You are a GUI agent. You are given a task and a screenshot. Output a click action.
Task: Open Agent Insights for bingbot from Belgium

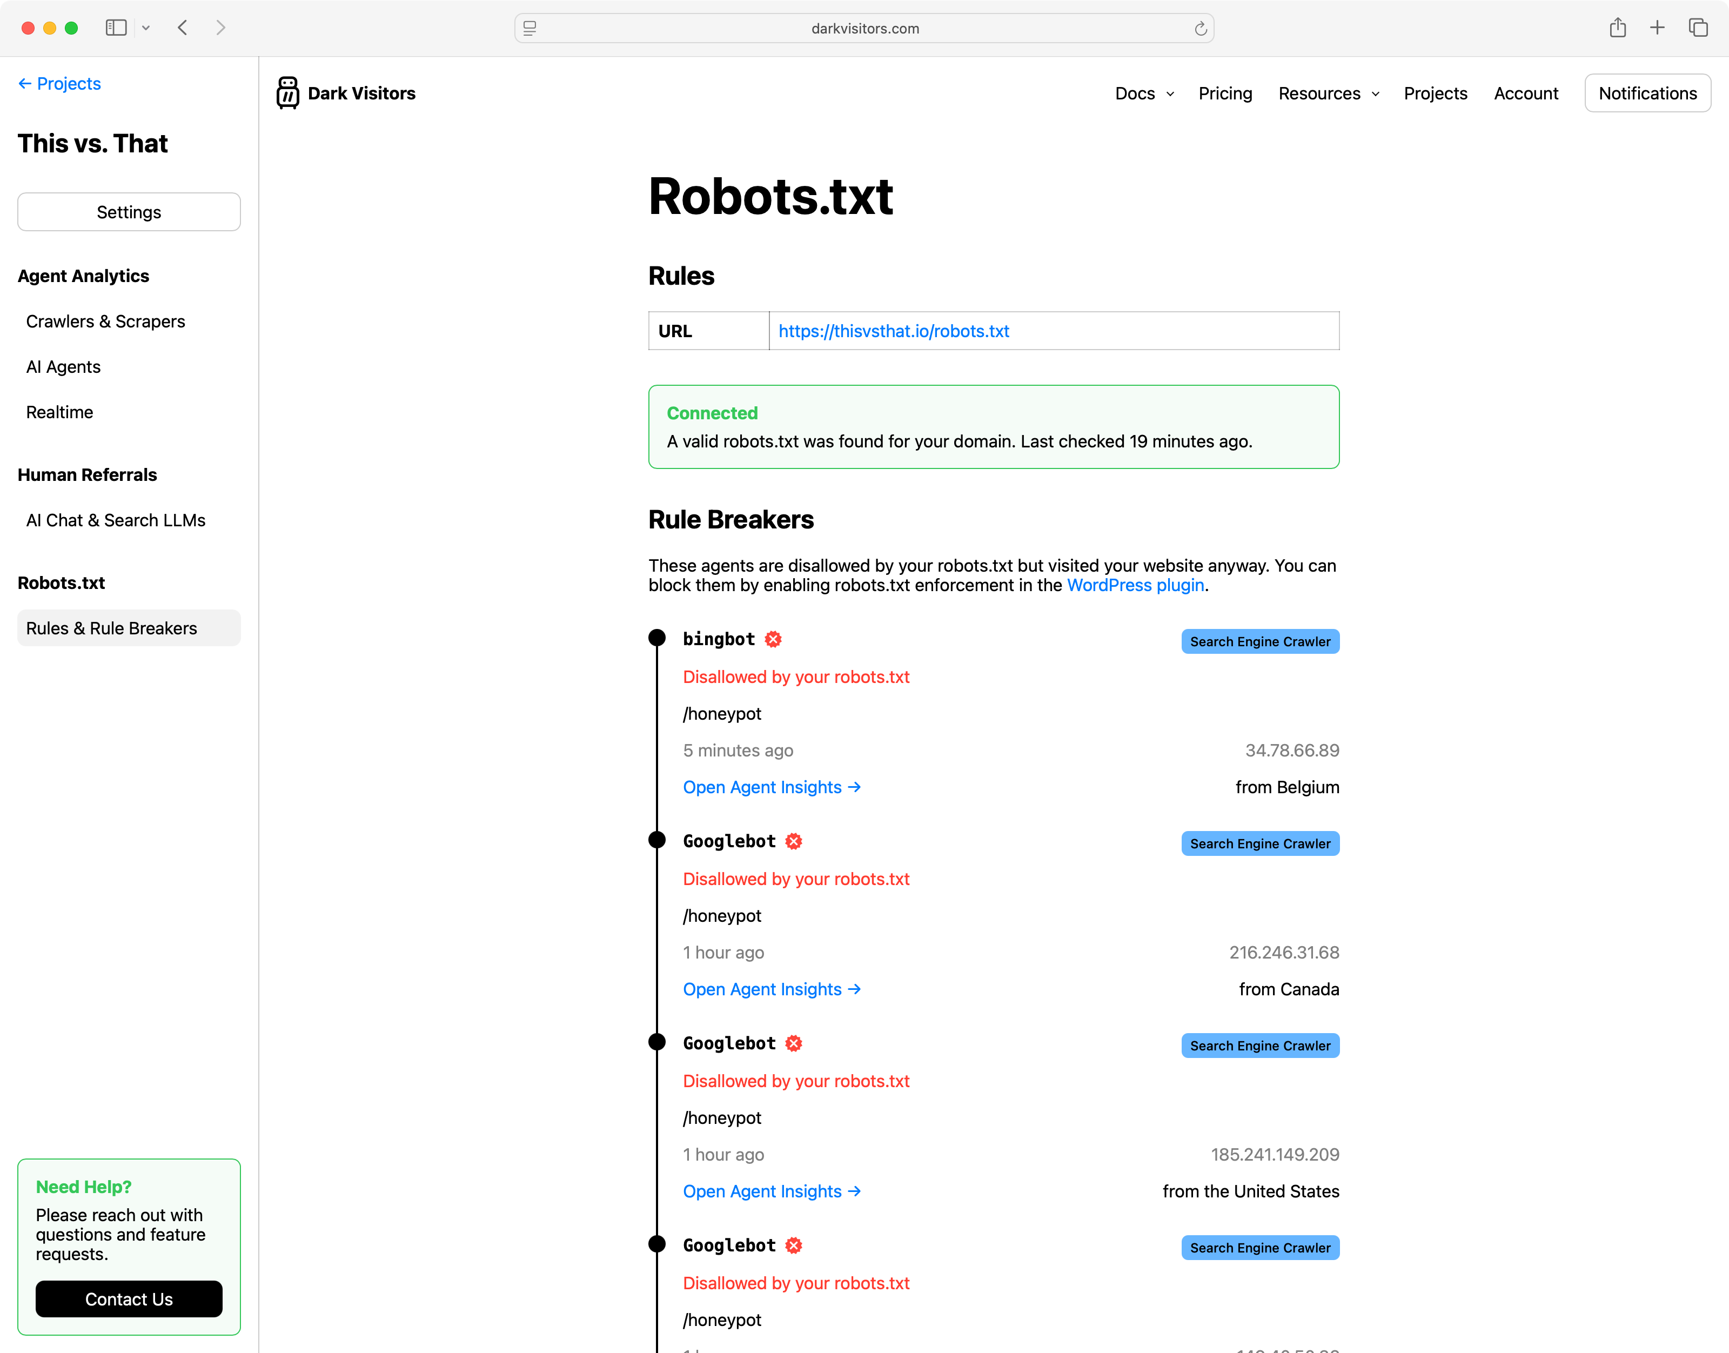click(772, 787)
